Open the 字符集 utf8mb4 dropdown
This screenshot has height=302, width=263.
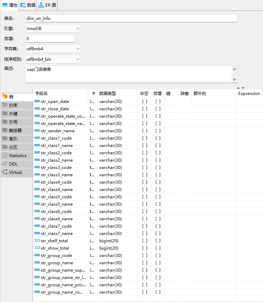53,49
